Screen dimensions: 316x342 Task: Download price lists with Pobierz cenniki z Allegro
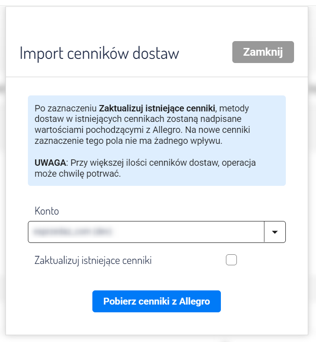(156, 301)
